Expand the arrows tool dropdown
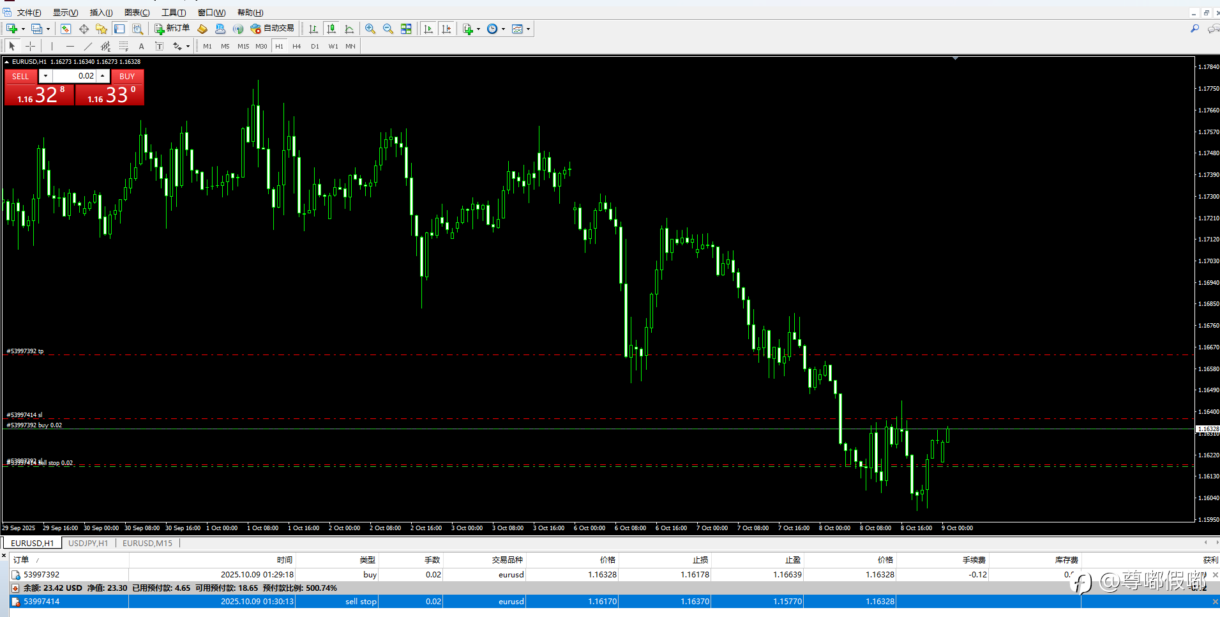Screen dimensions: 1220x617 (x=188, y=46)
